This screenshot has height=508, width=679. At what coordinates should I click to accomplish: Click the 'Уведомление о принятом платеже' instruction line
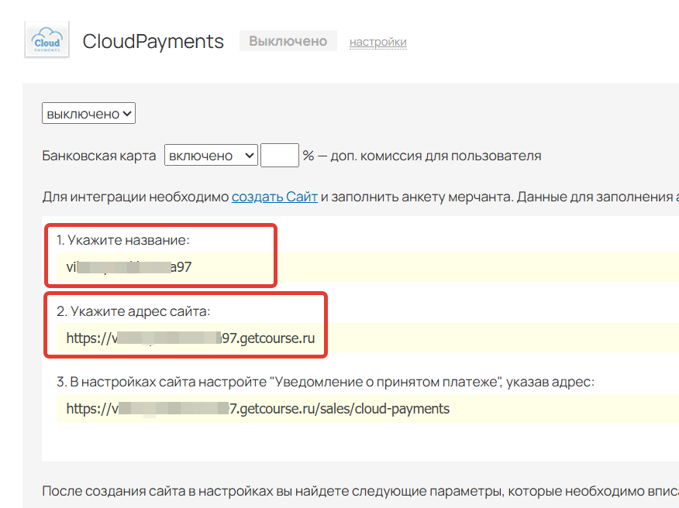point(326,382)
